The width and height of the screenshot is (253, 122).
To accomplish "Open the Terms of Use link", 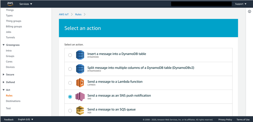I will coord(243,119).
